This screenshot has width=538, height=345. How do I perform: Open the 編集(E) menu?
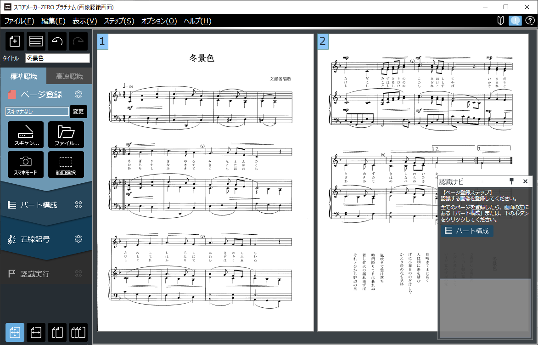click(53, 21)
